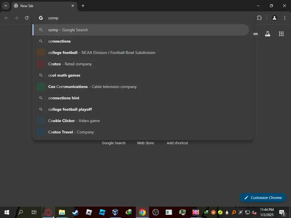Open Roblox Studio from taskbar

click(x=102, y=212)
